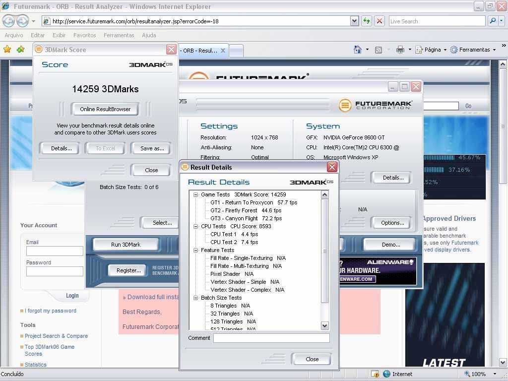Open the Exibir menu
Screen dimensions: 508x381
59,35
